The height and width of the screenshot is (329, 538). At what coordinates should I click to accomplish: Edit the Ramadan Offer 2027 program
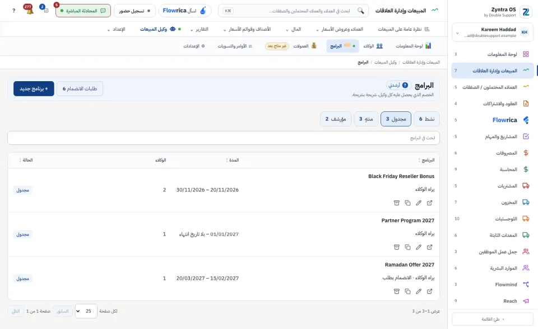pyautogui.click(x=419, y=292)
